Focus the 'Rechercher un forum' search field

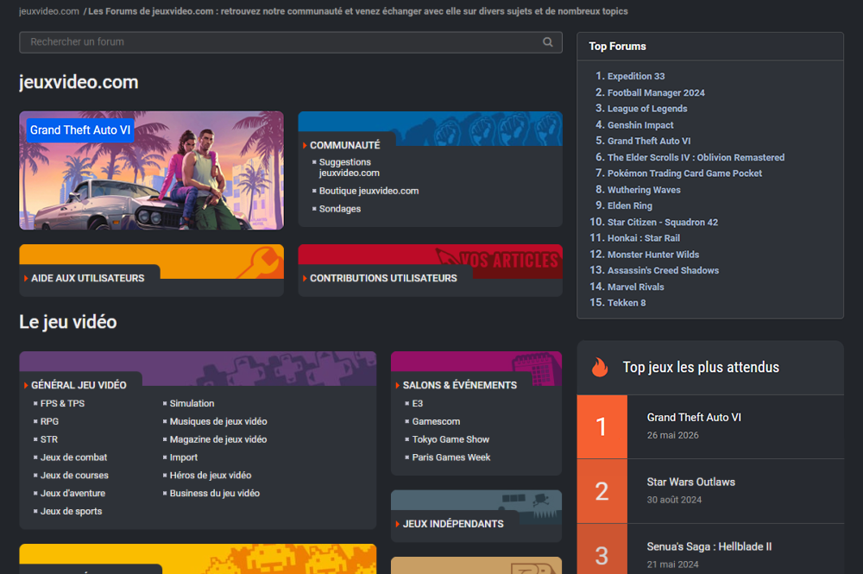291,41
